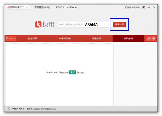Open the 专题推荐 tab
This screenshot has width=162, height=116.
point(96,38)
